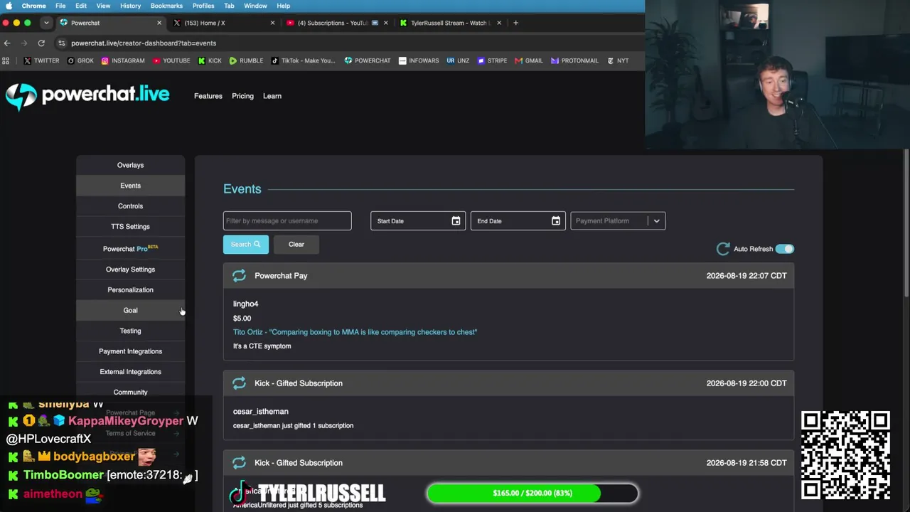The image size is (910, 512).
Task: Open the Chrome tab search dropdown arrow
Action: pos(46,23)
